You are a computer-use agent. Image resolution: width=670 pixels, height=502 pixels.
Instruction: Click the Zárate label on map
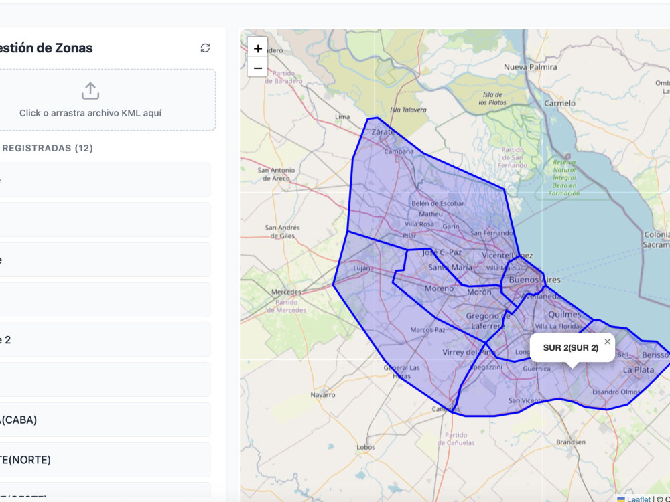tap(383, 132)
